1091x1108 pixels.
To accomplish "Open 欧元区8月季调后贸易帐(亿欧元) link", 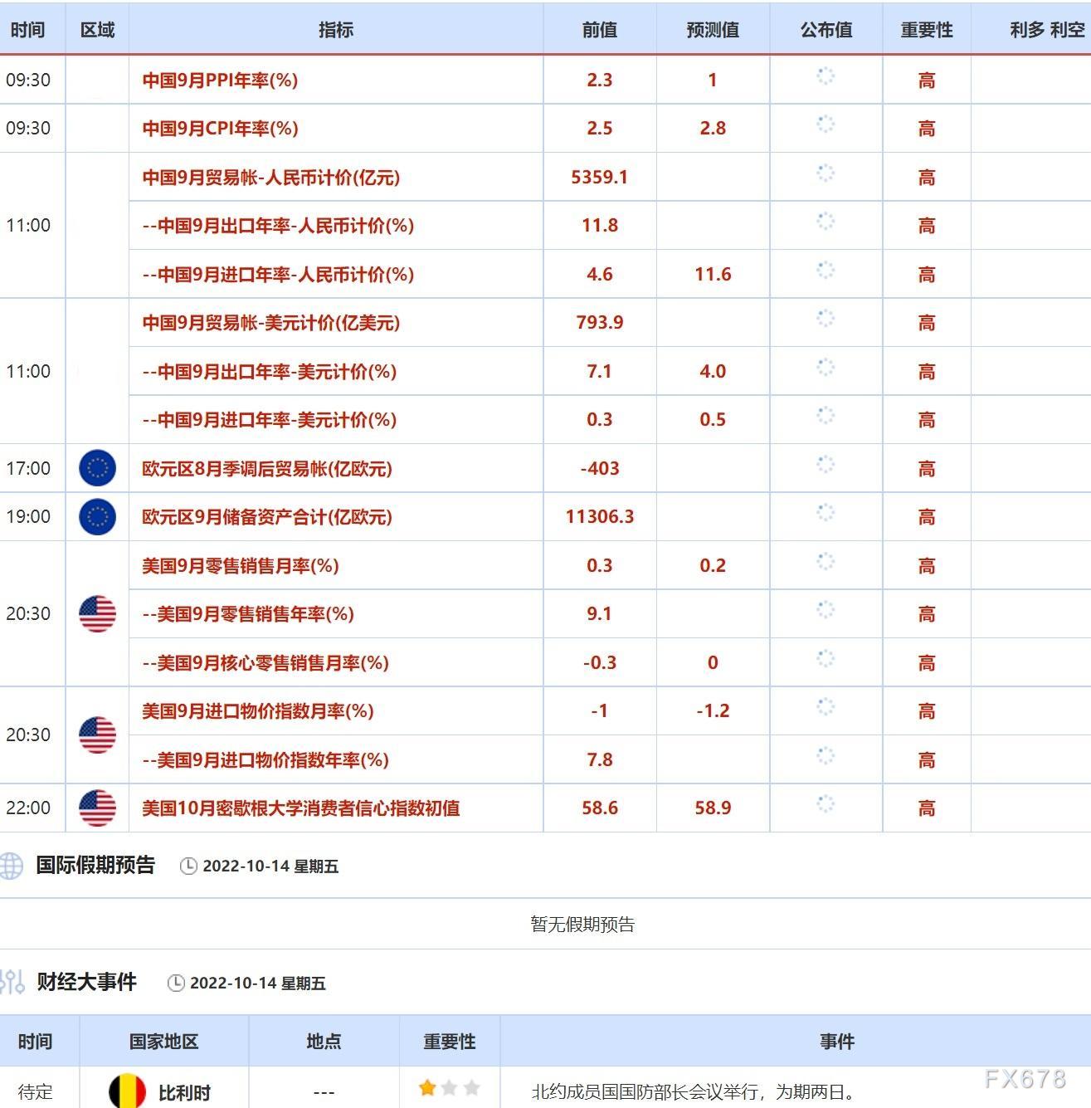I will [x=267, y=469].
